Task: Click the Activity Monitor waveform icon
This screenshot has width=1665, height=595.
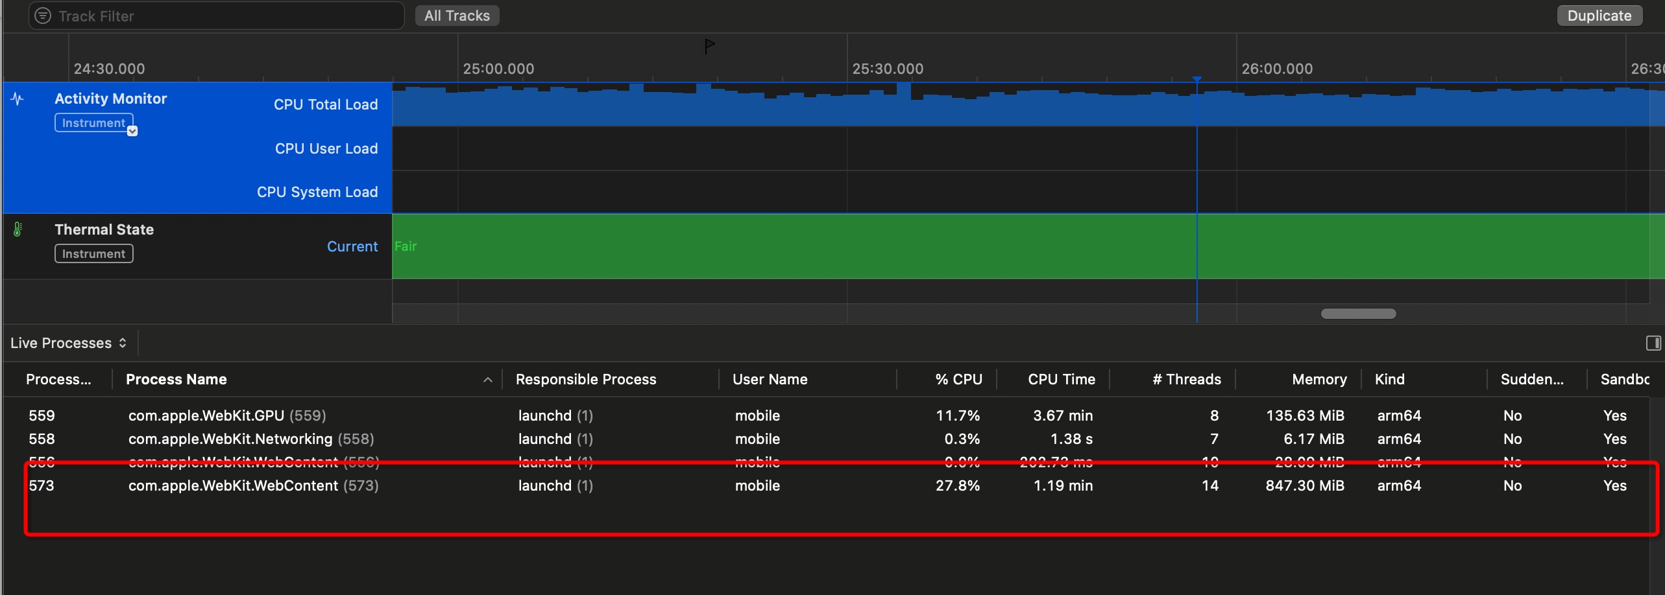Action: 18,99
